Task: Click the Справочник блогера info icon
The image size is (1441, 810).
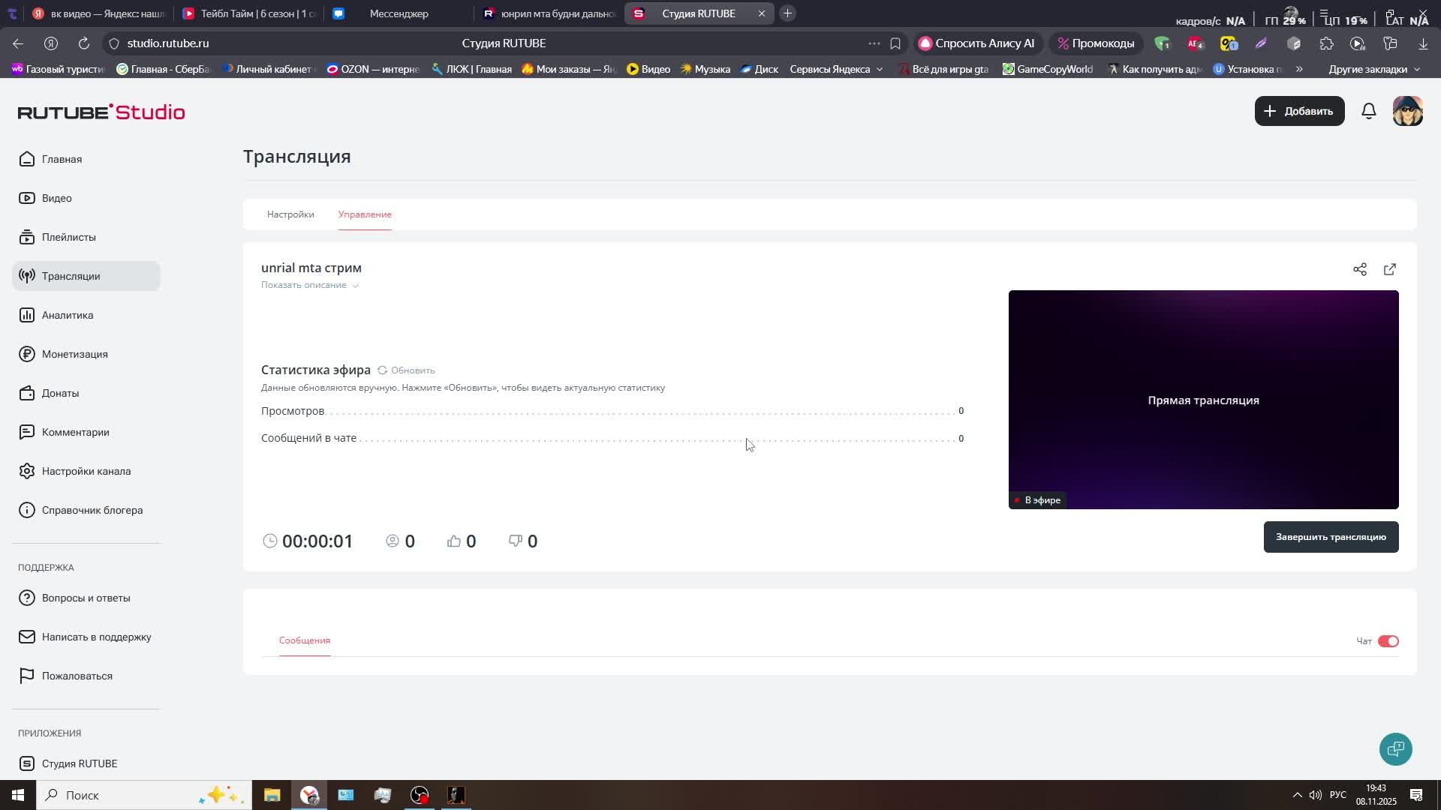Action: [27, 510]
